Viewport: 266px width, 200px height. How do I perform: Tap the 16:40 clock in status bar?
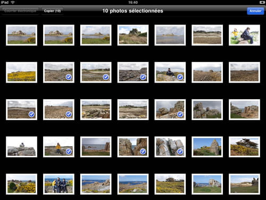tap(133, 2)
